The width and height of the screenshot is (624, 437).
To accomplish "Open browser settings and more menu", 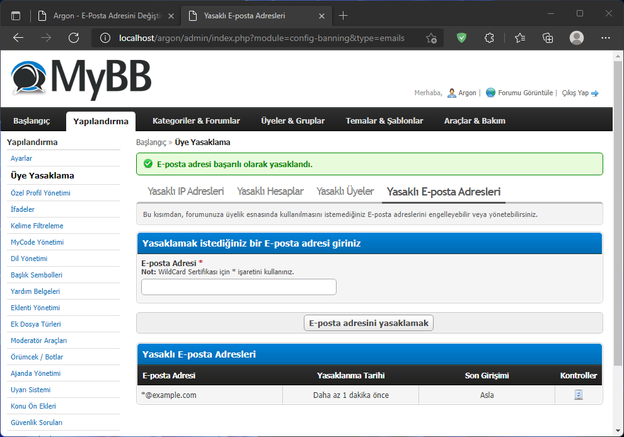I will tap(606, 38).
